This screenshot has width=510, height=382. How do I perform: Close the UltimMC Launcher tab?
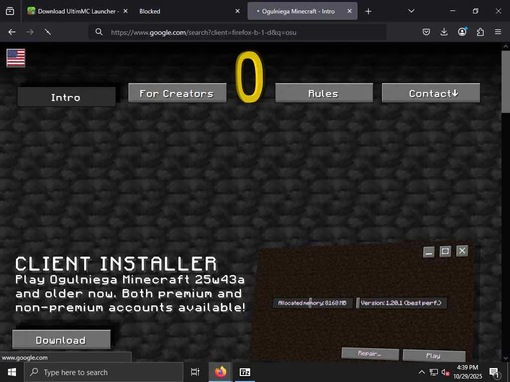126,11
